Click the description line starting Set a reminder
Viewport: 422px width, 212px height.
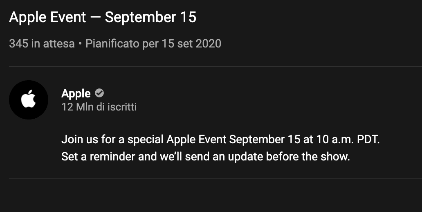pos(206,156)
